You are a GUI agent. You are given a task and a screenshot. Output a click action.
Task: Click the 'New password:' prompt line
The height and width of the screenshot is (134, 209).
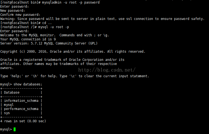(13, 11)
